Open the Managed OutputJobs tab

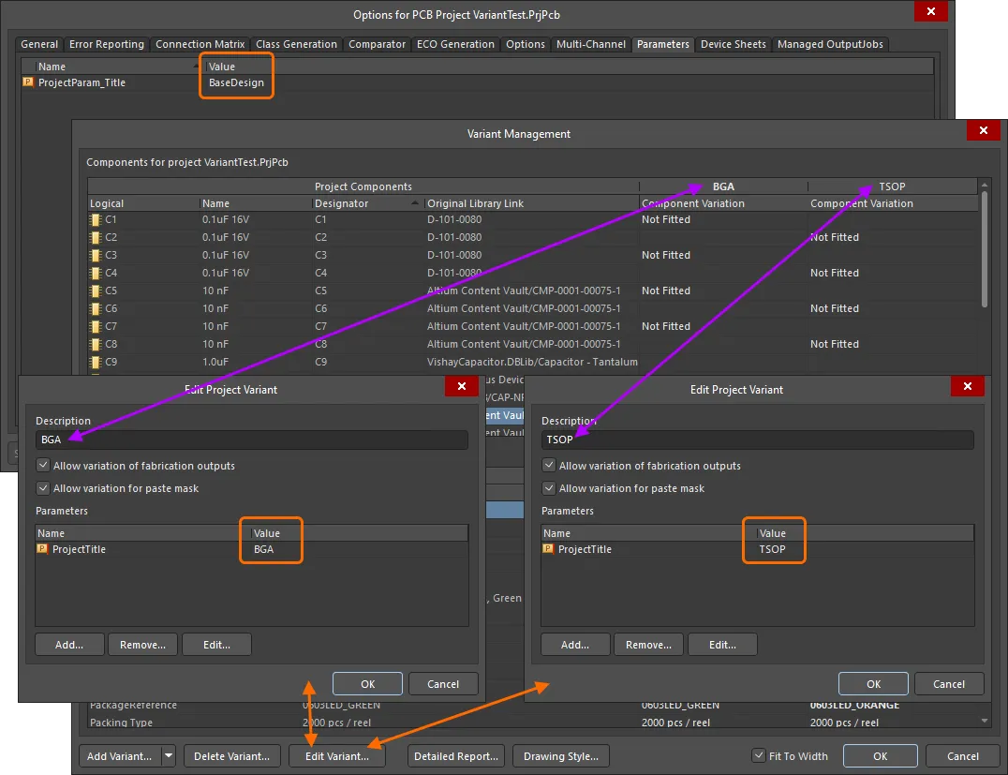(831, 44)
